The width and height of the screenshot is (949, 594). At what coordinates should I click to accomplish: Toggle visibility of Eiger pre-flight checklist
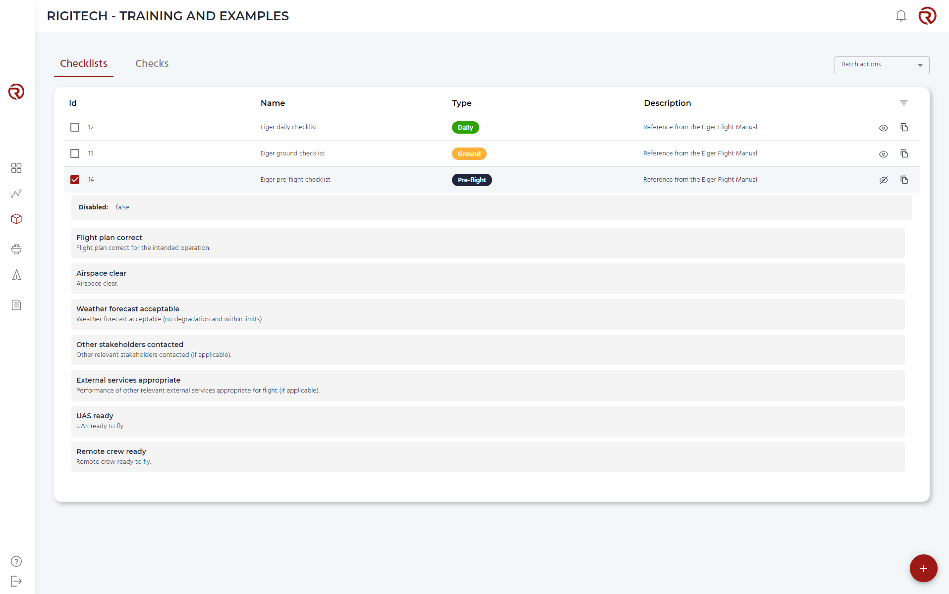pos(884,180)
